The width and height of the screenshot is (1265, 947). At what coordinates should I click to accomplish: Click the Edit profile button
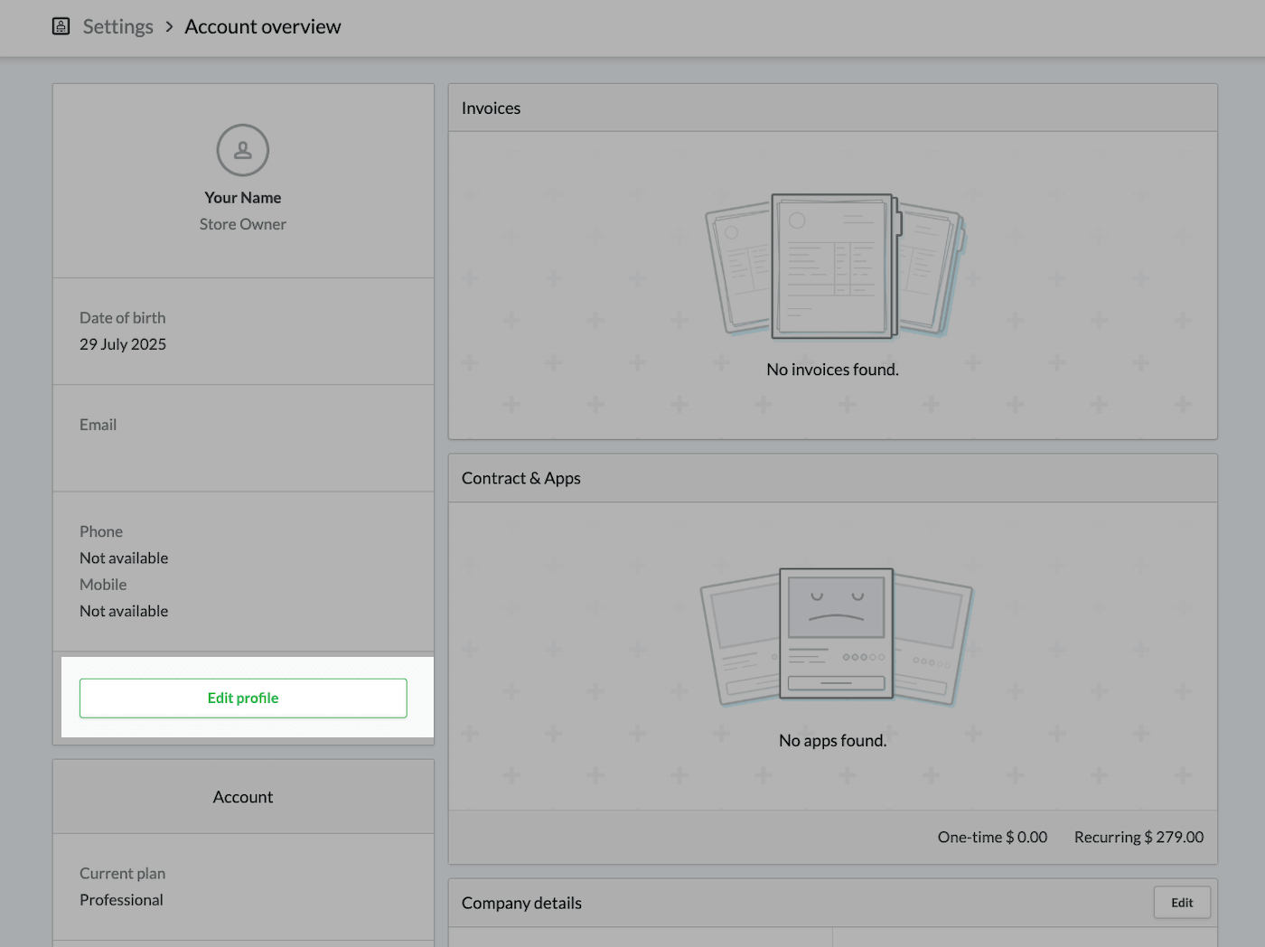(243, 699)
